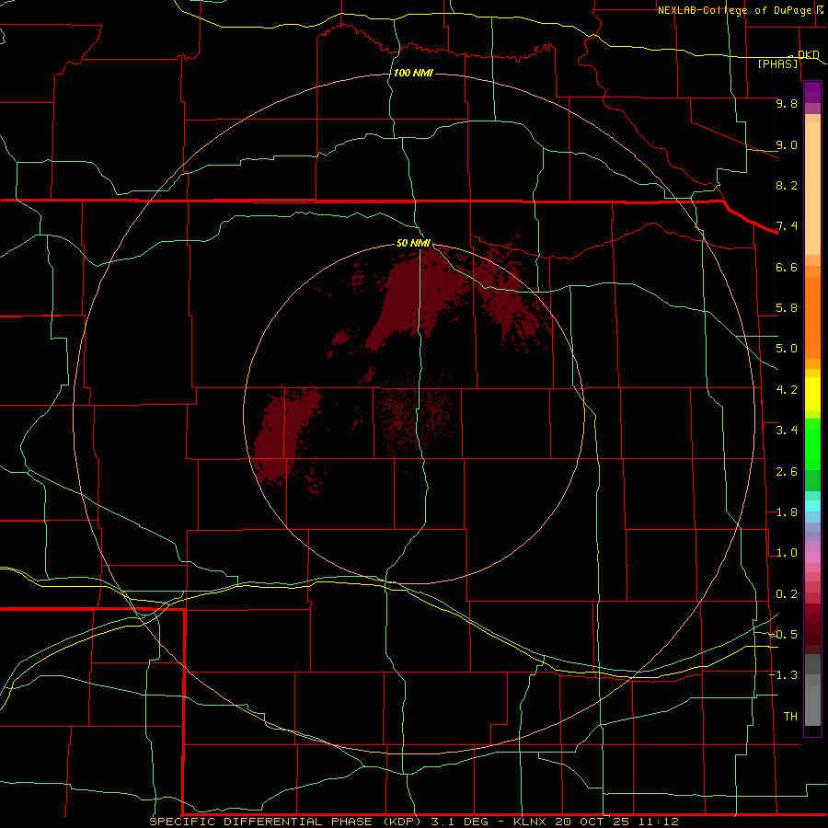
Task: Click the 1.0 legend value
Action: [x=787, y=553]
